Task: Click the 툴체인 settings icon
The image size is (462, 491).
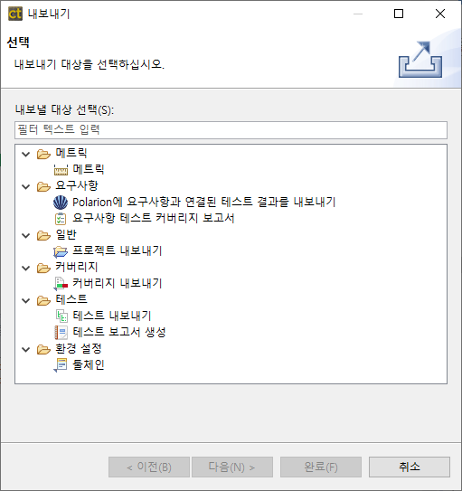Action: click(61, 365)
